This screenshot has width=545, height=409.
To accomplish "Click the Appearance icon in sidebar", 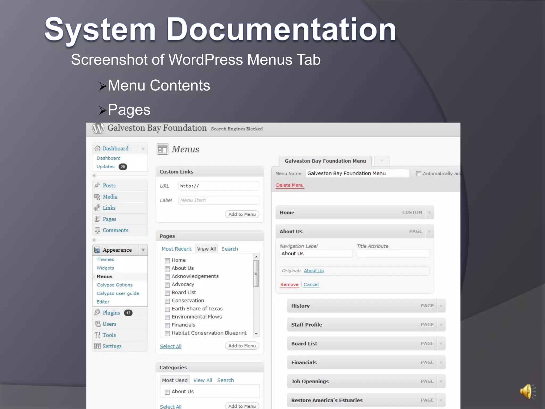I will pyautogui.click(x=97, y=250).
